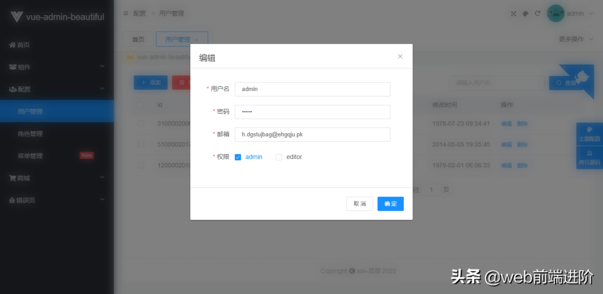This screenshot has height=294, width=603.
Task: Click the admin avatar image
Action: (556, 13)
